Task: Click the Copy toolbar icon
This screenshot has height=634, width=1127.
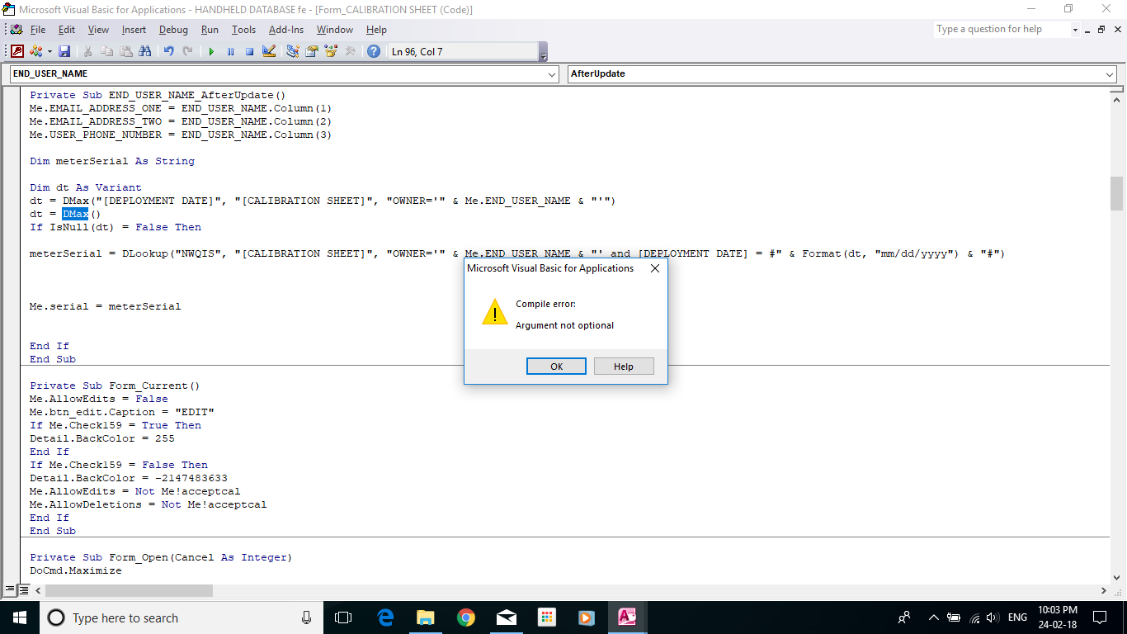Action: coord(106,51)
